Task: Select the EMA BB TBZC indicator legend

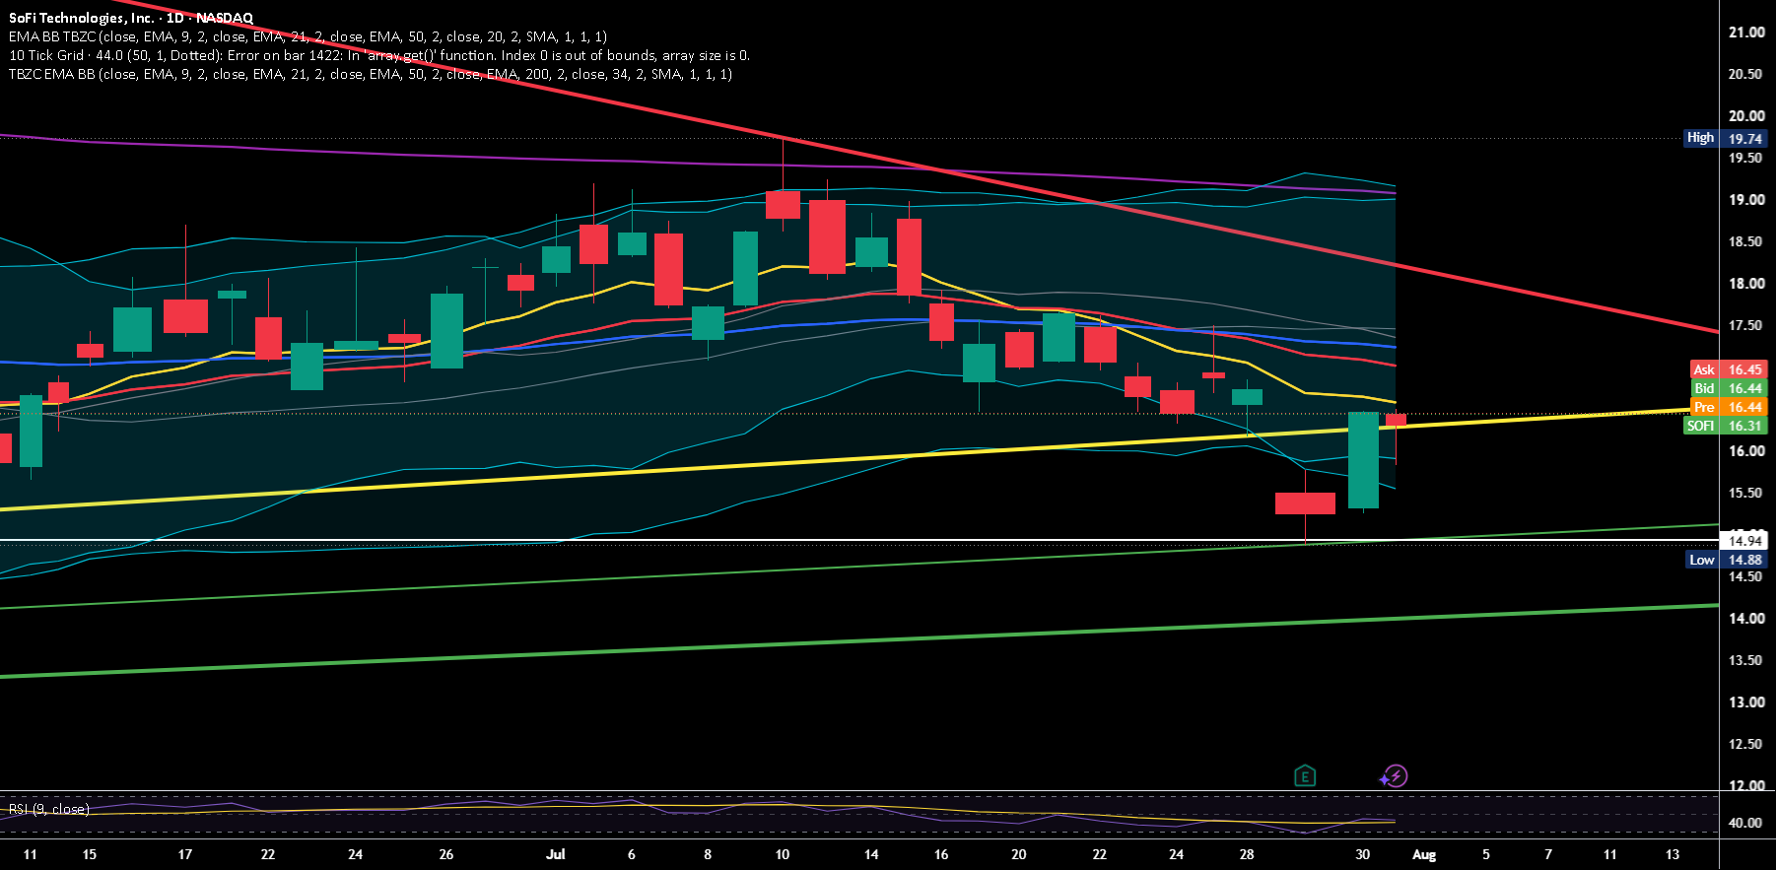Action: pos(307,36)
